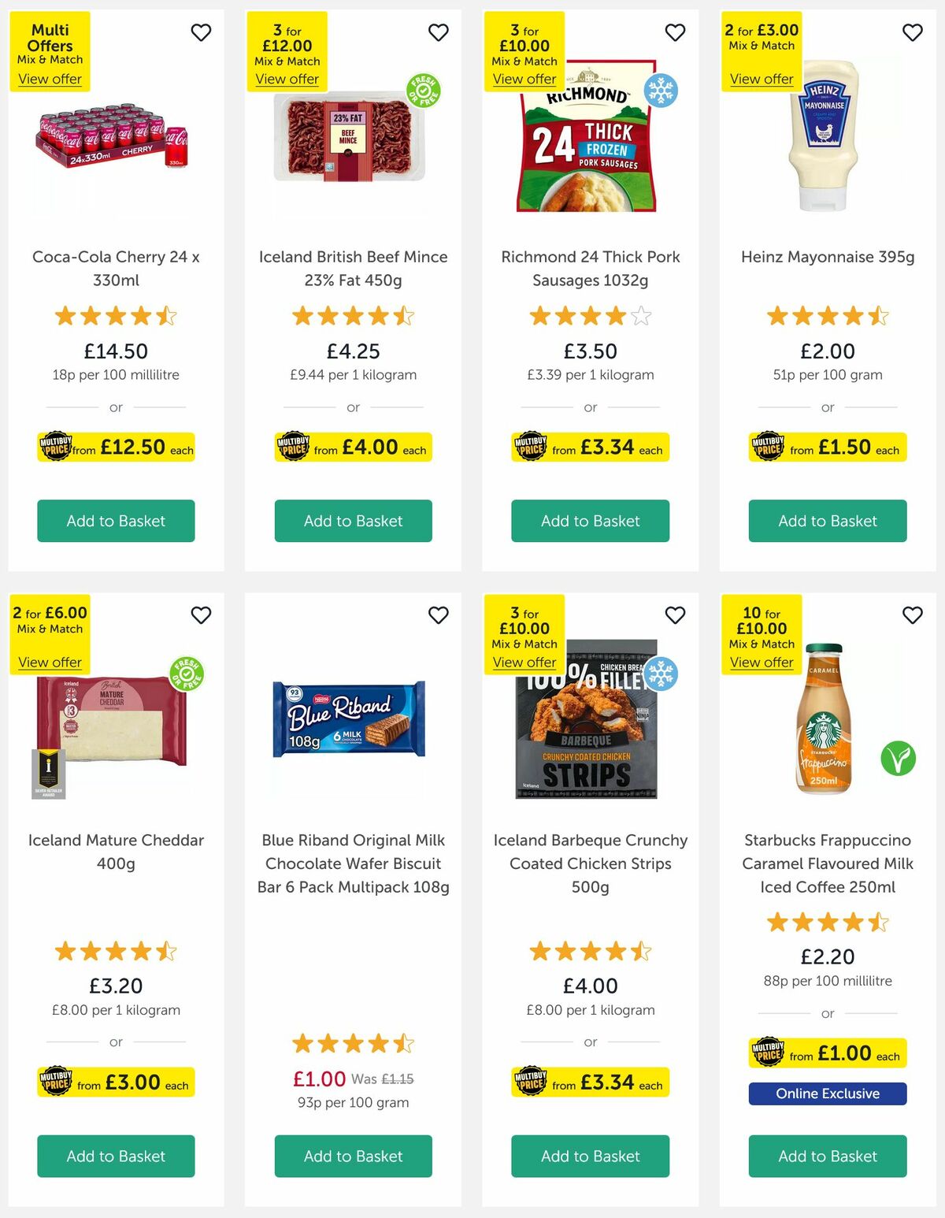This screenshot has height=1218, width=945.
Task: Click the Online Exclusive tag under Starbucks Frappuccino
Action: tap(828, 1094)
